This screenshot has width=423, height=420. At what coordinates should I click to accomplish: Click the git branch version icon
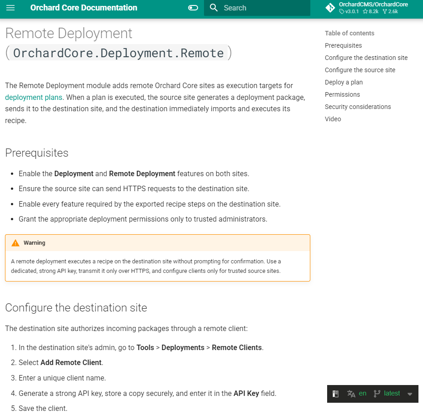[377, 394]
